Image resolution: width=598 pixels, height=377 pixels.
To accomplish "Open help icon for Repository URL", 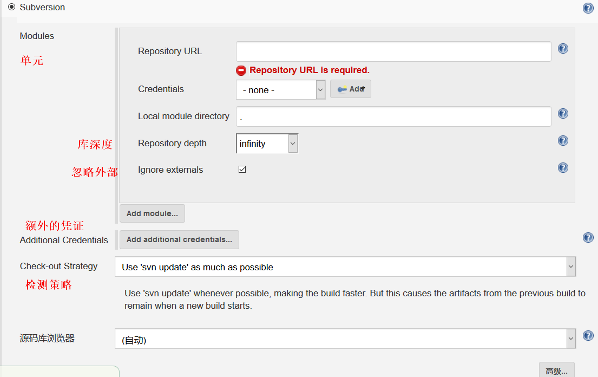I will (x=563, y=48).
